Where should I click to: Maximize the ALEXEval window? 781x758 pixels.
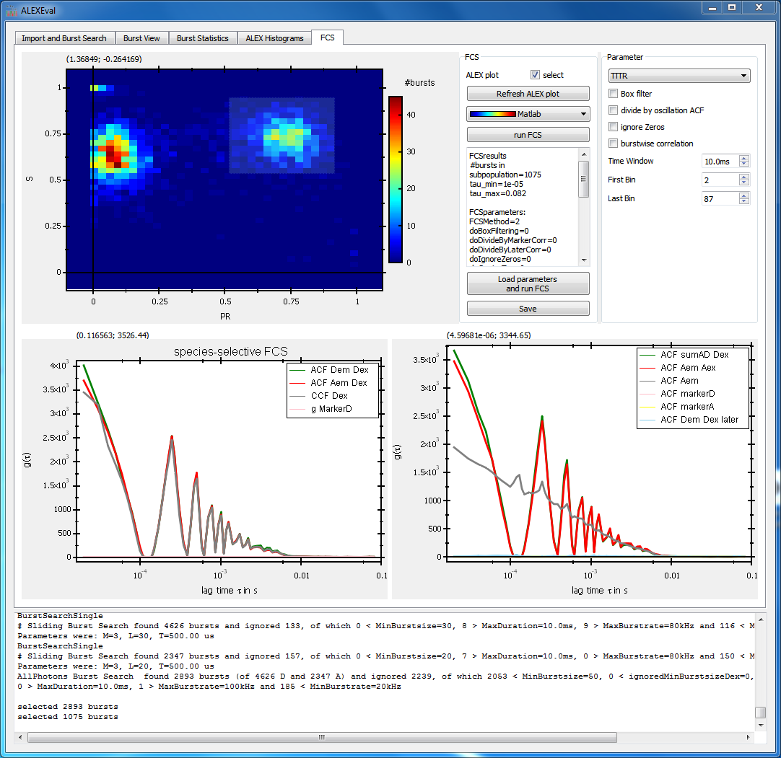click(732, 8)
